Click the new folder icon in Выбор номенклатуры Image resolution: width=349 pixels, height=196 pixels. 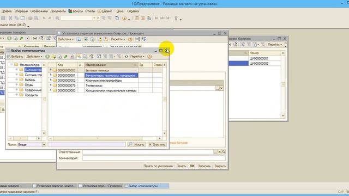tap(53, 57)
